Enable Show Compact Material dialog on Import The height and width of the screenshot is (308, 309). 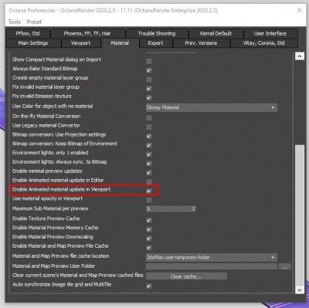(149, 61)
